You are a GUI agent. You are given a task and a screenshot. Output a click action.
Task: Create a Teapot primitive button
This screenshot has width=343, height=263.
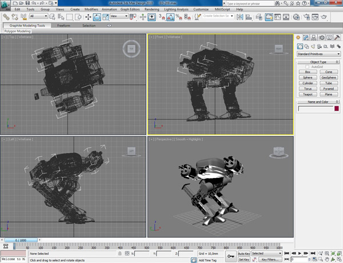click(x=308, y=94)
